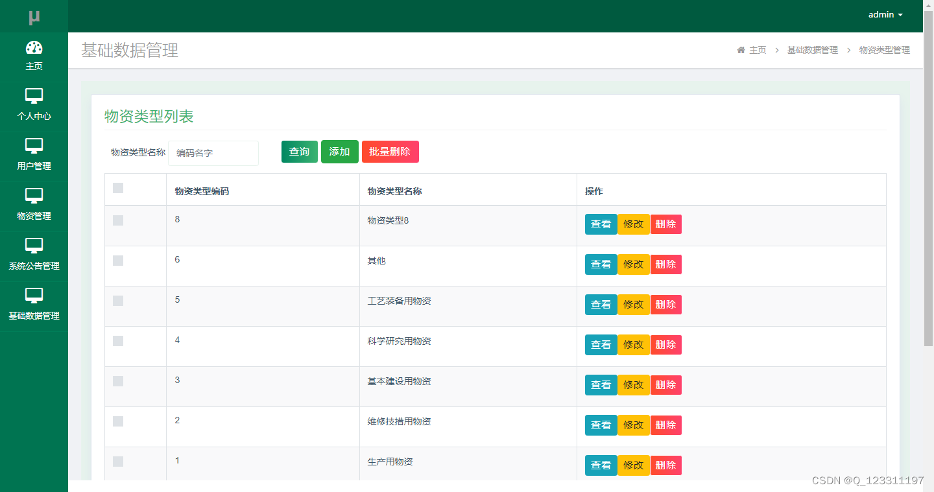Click the 查询 search button
Image resolution: width=934 pixels, height=492 pixels.
[300, 152]
